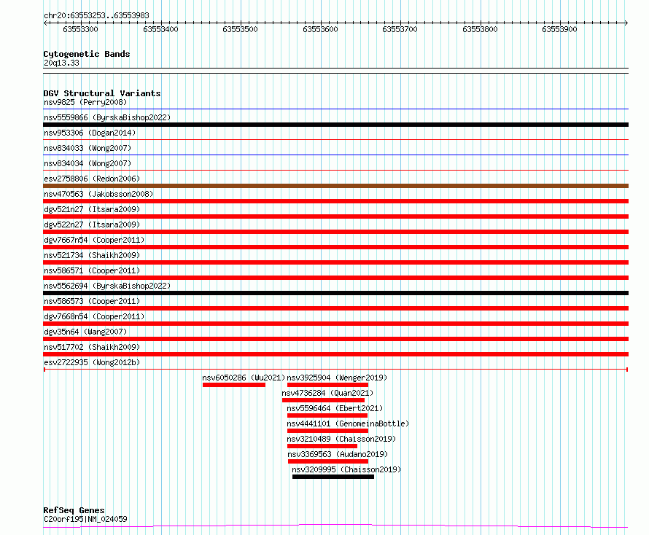Select nsv5562694 (ByrskaBishop2022) label
The width and height of the screenshot is (649, 535).
coord(107,286)
